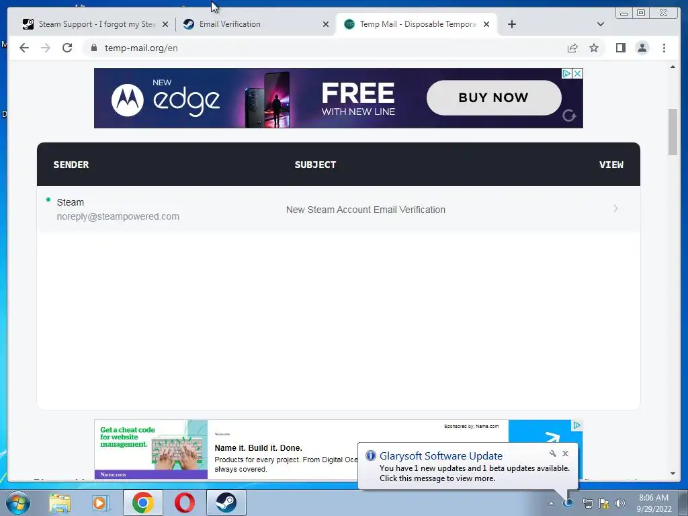
Task: Click the replay icon on Motorola ad
Action: [569, 116]
